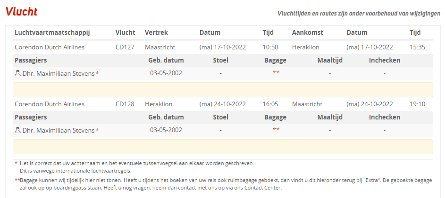
Task: Click flight number CD127
Action: 125,47
